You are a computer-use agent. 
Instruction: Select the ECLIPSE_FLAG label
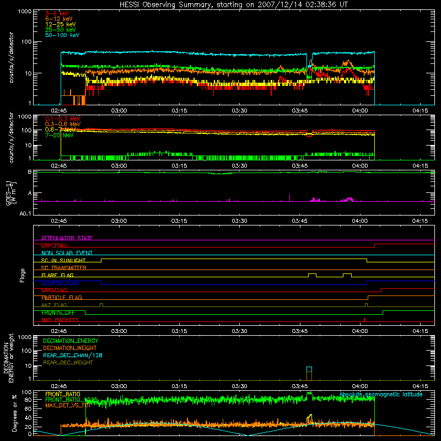click(x=60, y=283)
